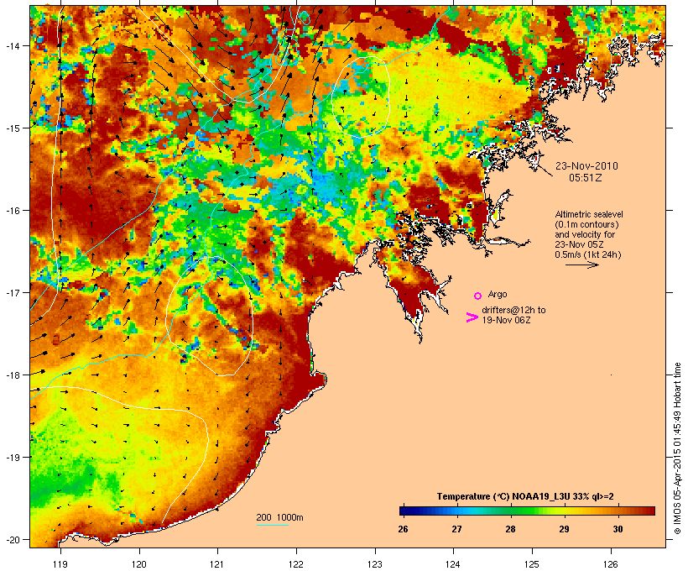The height and width of the screenshot is (571, 688).
Task: Click the longitude axis label 123
Action: point(375,564)
